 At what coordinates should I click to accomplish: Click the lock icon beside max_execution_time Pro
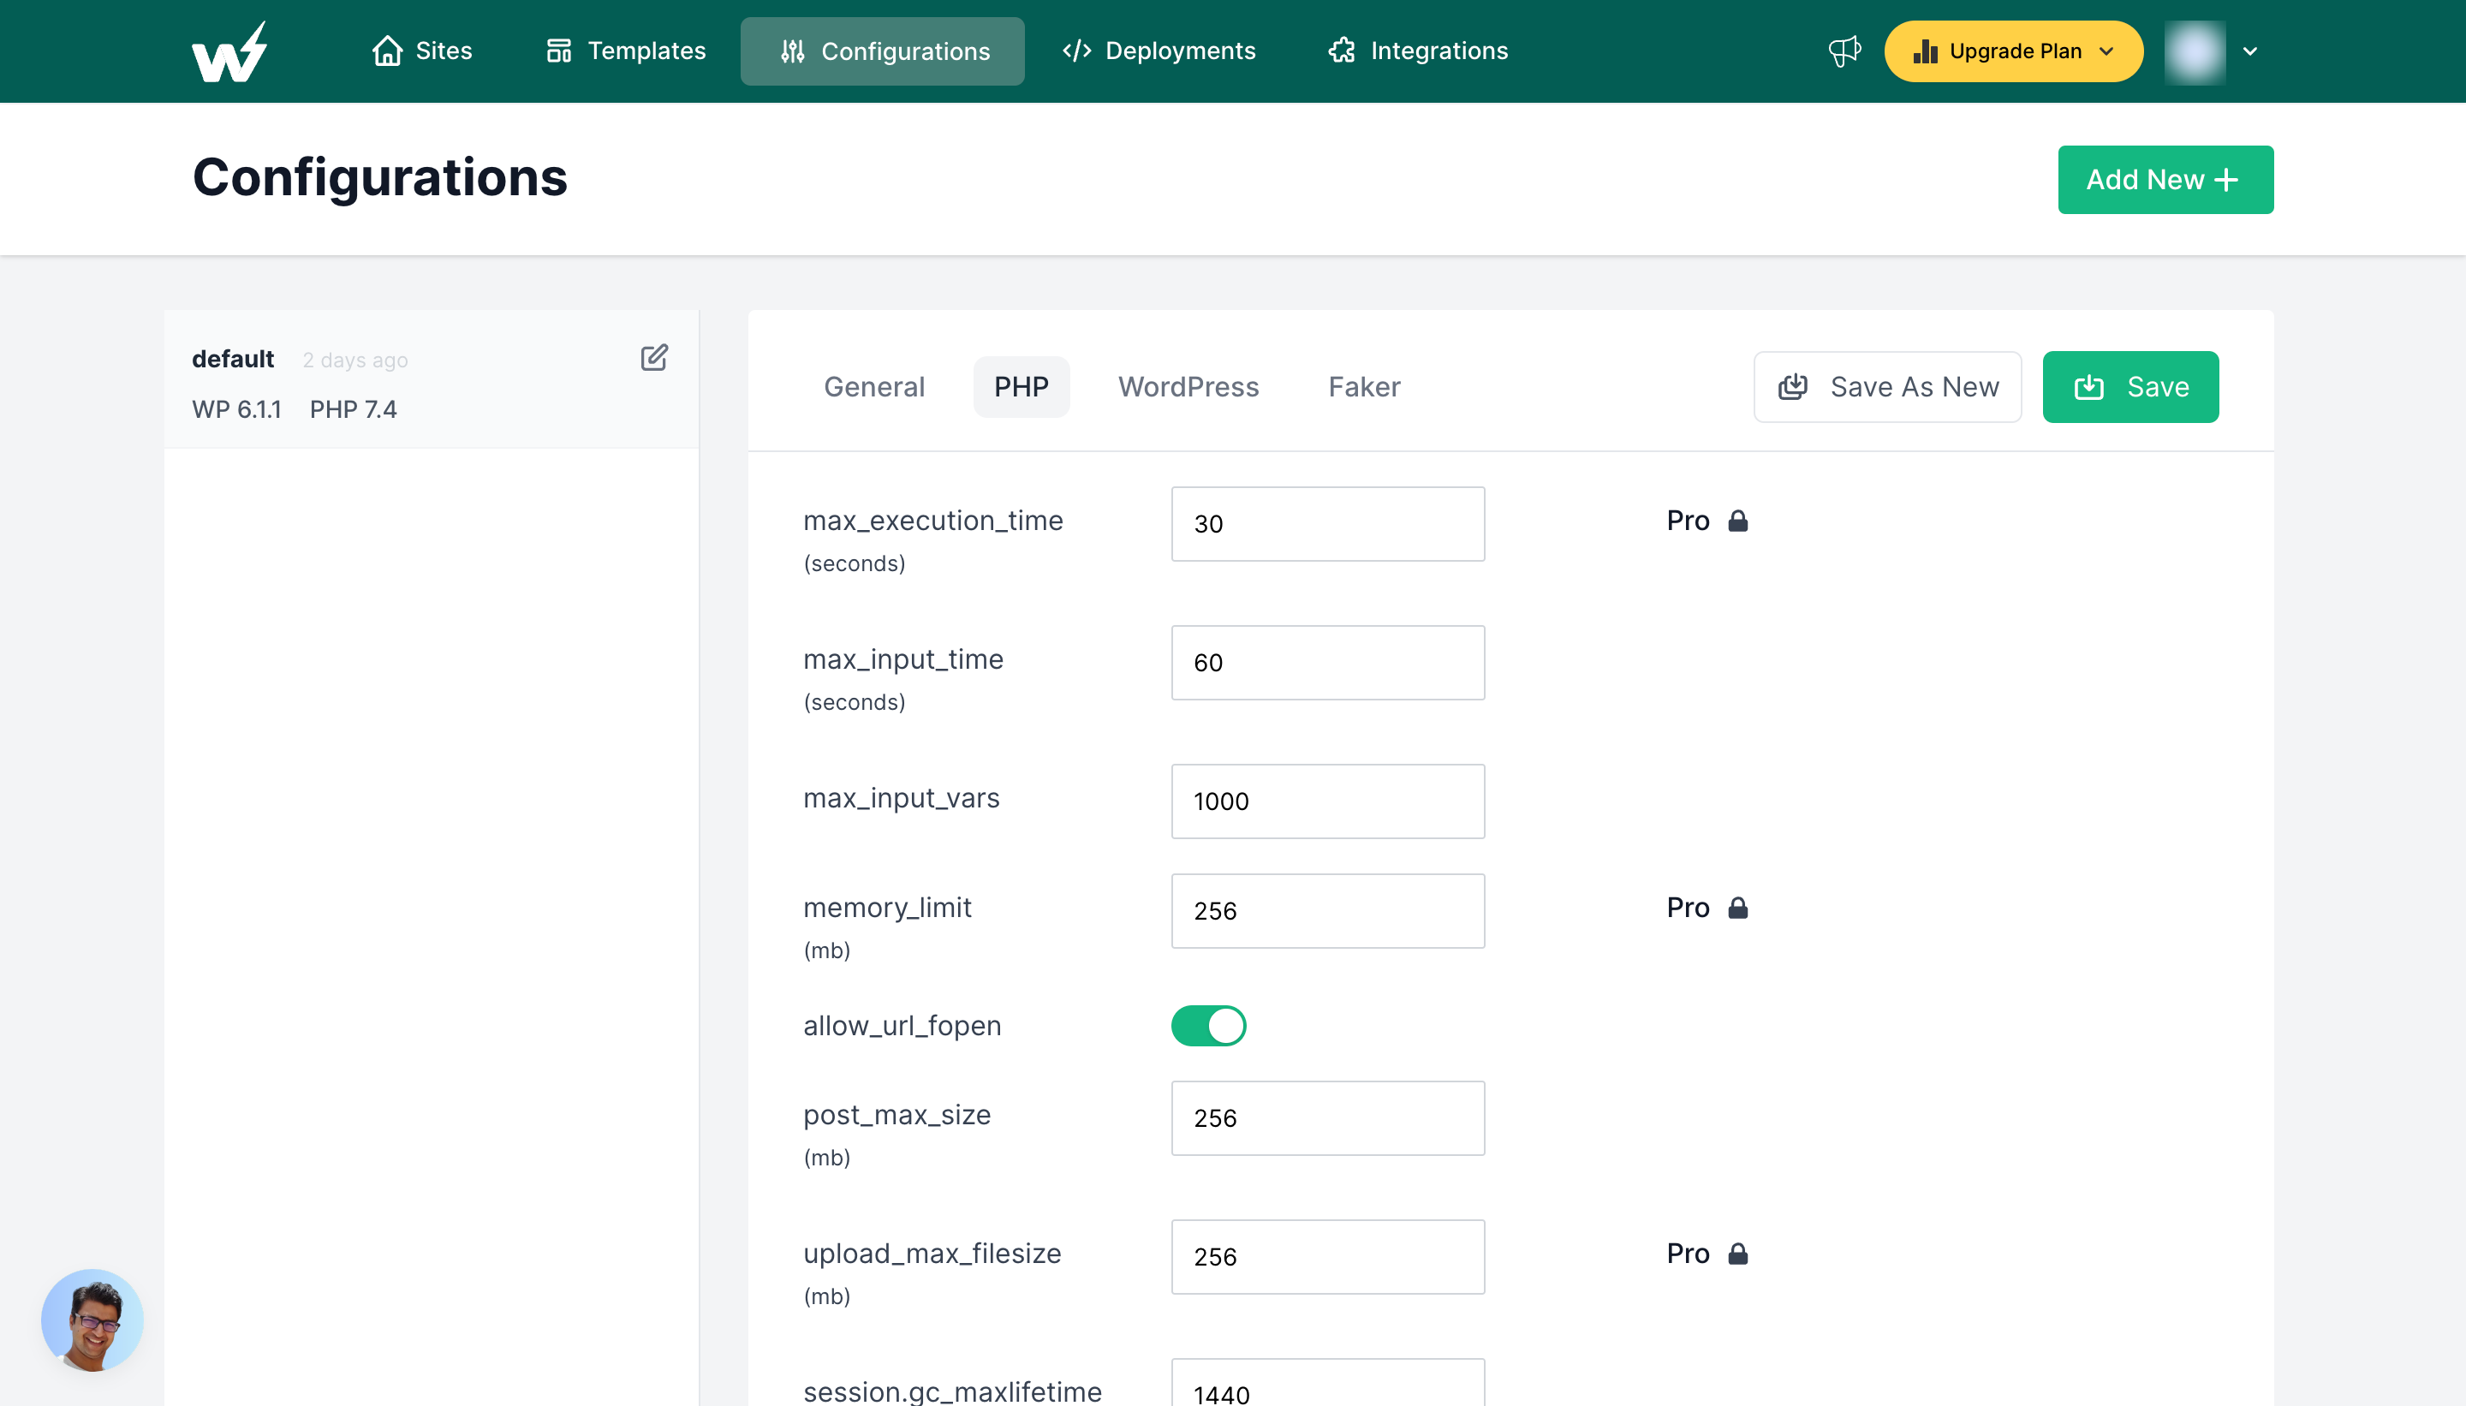[x=1738, y=521]
